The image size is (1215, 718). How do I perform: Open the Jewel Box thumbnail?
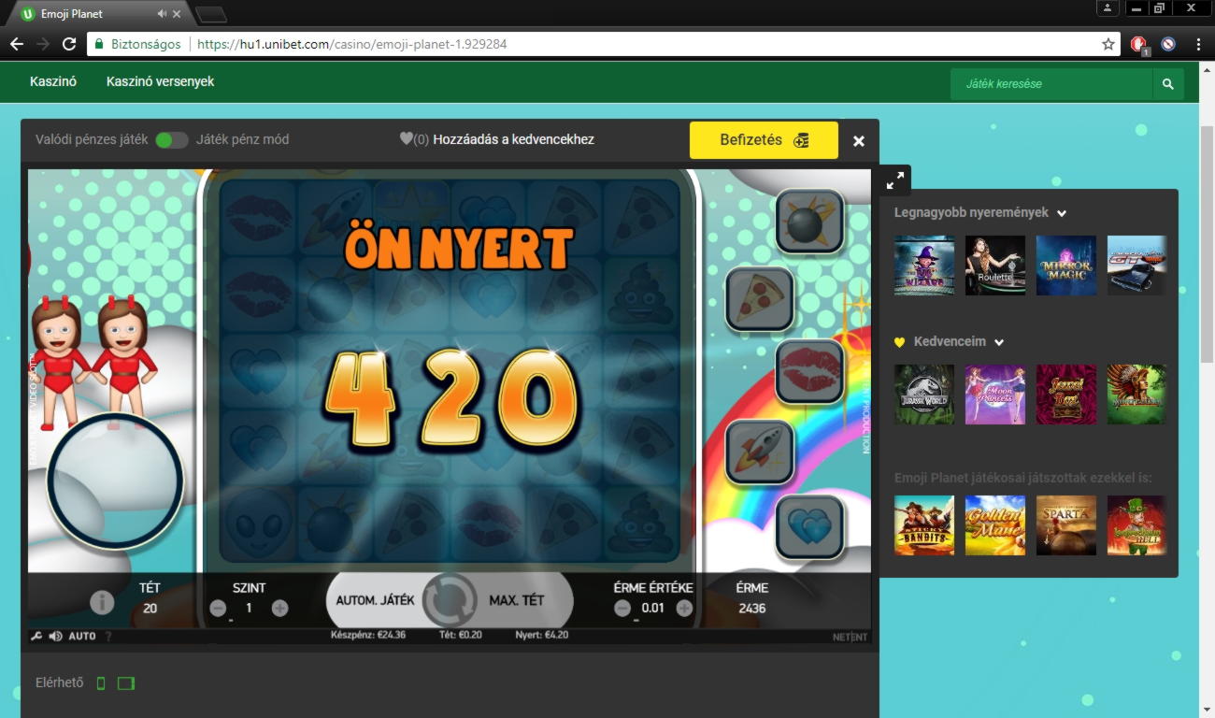pos(1066,395)
